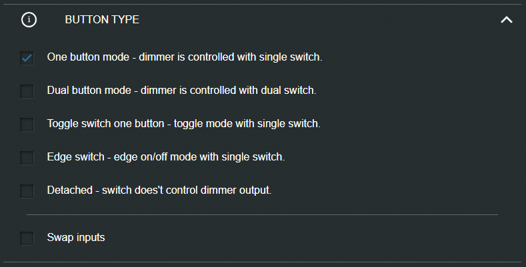Click the blue checkmark on One button mode

click(27, 58)
